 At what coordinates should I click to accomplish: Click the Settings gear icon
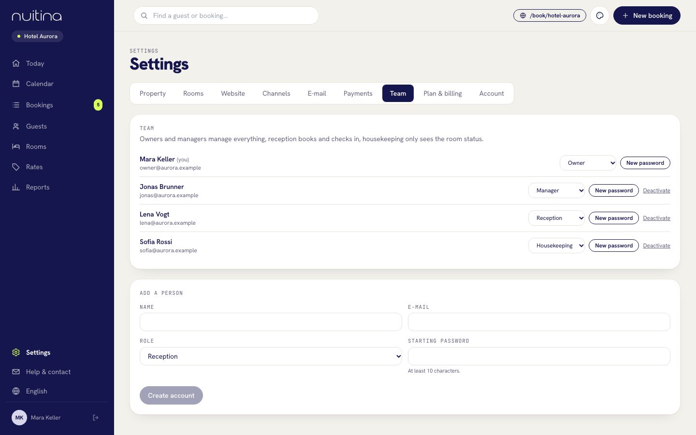16,352
